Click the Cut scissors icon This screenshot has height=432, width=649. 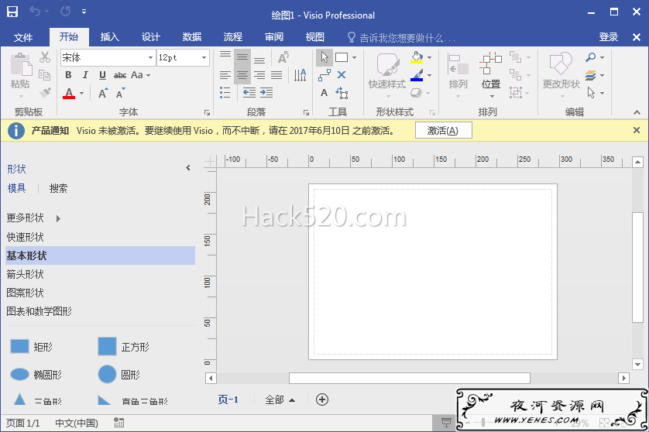pyautogui.click(x=45, y=57)
